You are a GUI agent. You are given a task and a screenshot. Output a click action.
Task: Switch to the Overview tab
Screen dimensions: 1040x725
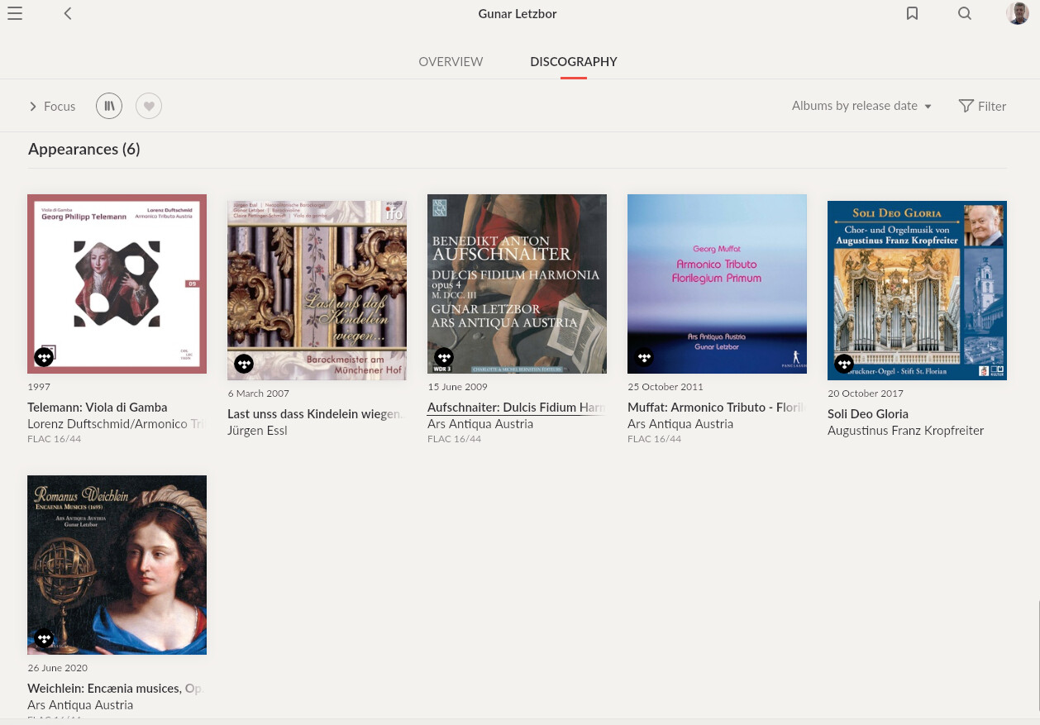(x=451, y=62)
